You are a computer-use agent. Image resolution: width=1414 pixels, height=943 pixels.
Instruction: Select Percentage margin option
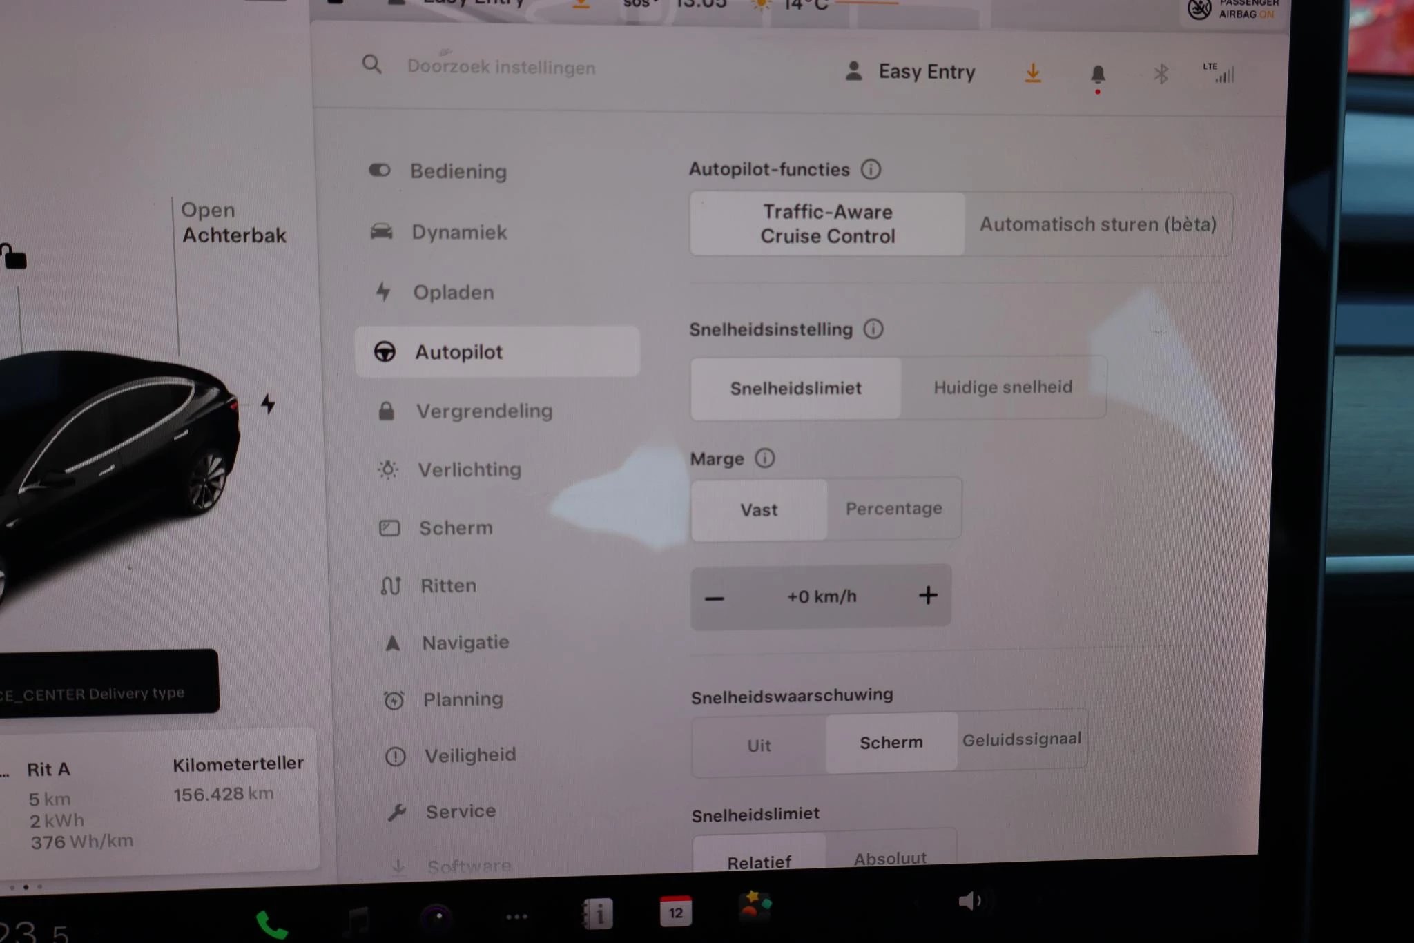click(x=893, y=508)
